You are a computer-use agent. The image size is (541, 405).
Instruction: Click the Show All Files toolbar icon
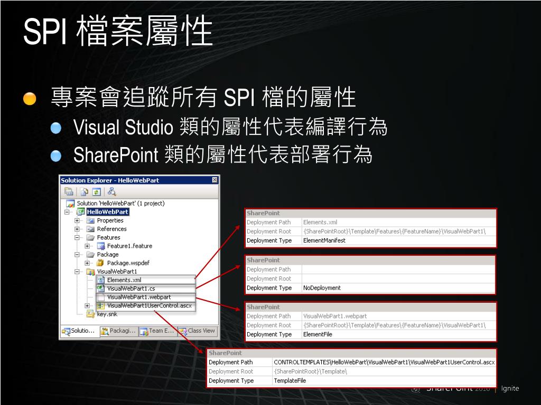(84, 191)
